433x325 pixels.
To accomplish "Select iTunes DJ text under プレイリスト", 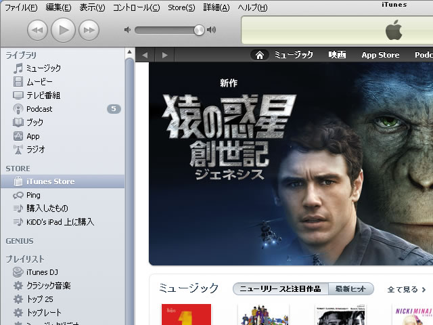I will tap(42, 272).
